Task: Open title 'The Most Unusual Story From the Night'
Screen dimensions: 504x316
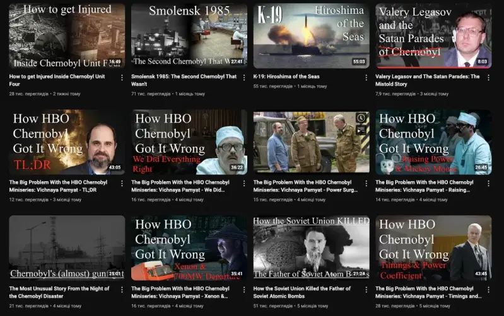Action: [59, 292]
